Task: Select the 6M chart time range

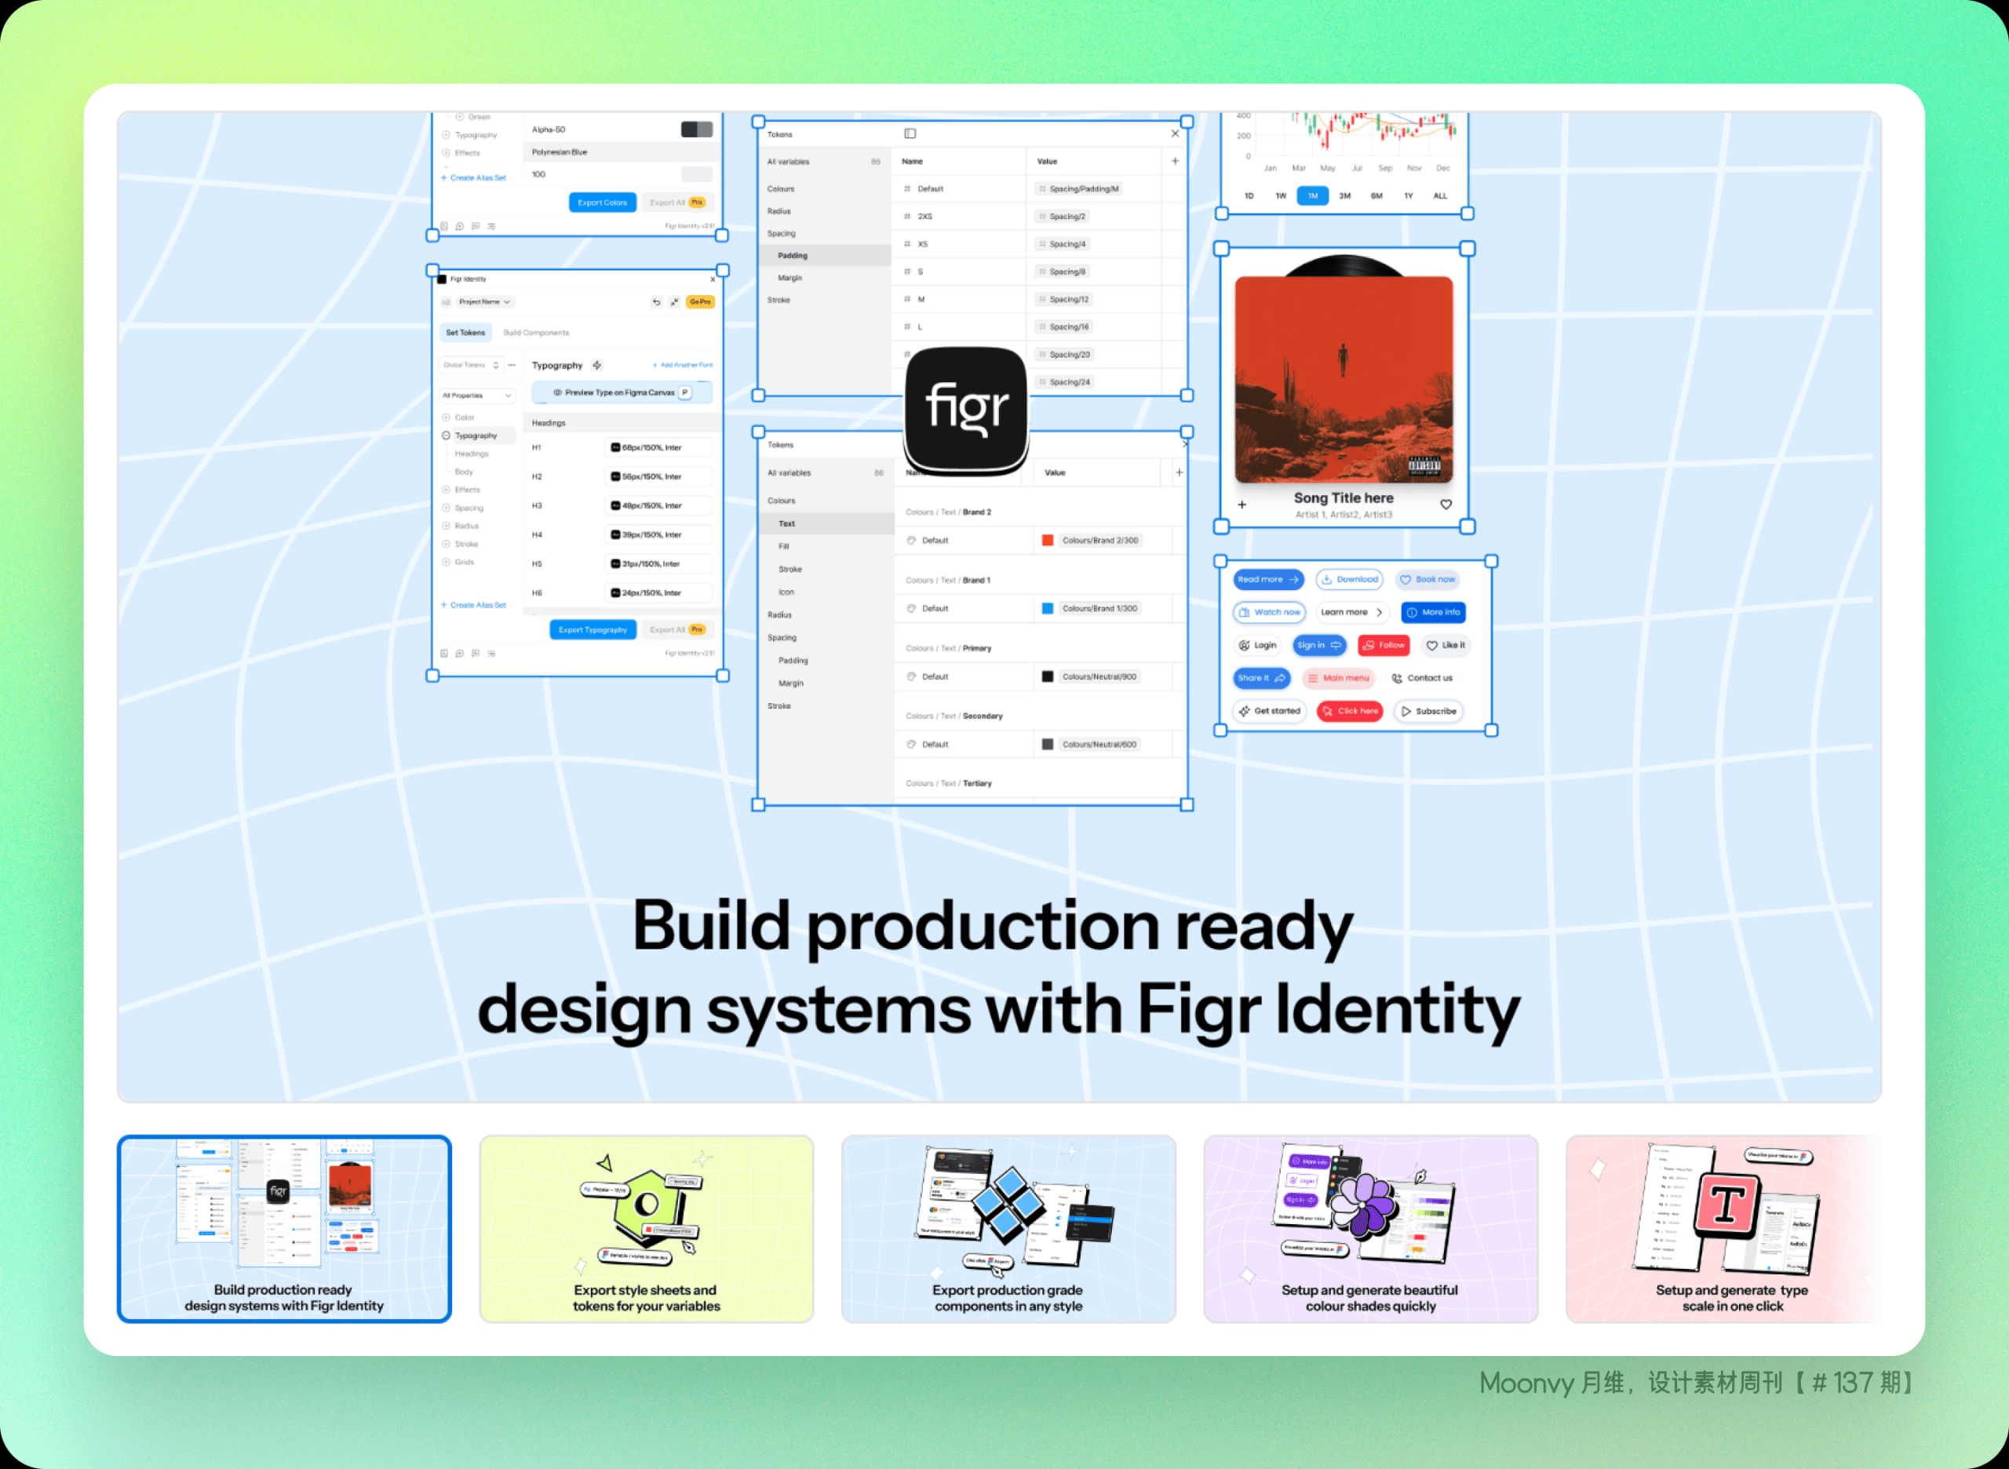Action: pyautogui.click(x=1376, y=195)
